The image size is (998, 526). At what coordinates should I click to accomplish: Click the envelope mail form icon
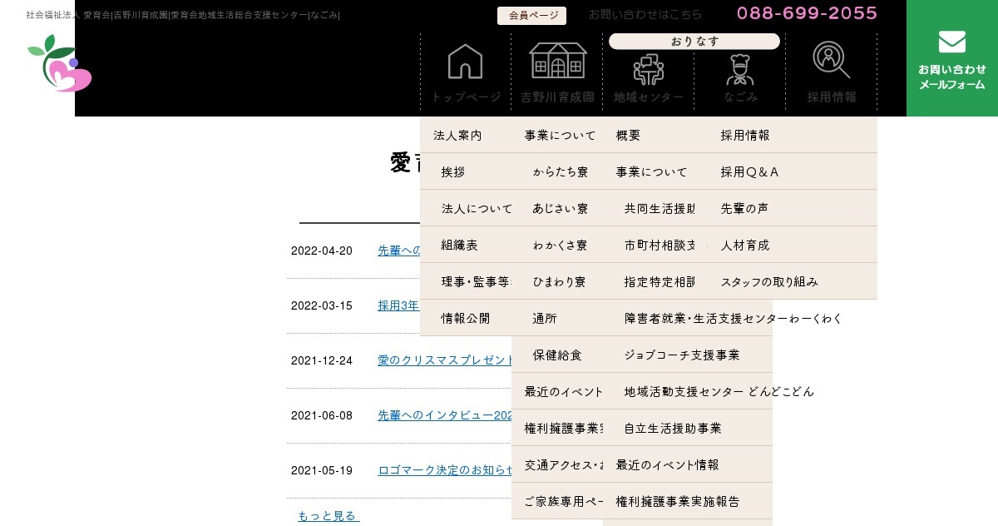click(951, 42)
